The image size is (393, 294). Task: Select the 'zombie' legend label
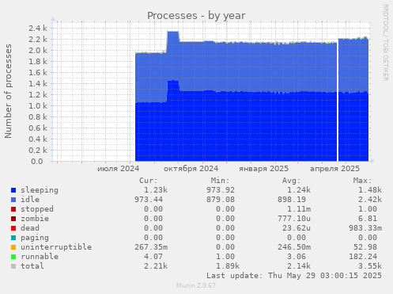coord(35,219)
